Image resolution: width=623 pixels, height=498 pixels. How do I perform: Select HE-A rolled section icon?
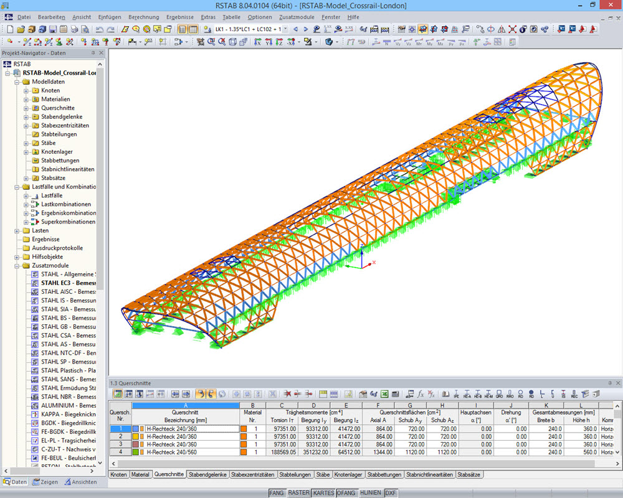point(467,394)
